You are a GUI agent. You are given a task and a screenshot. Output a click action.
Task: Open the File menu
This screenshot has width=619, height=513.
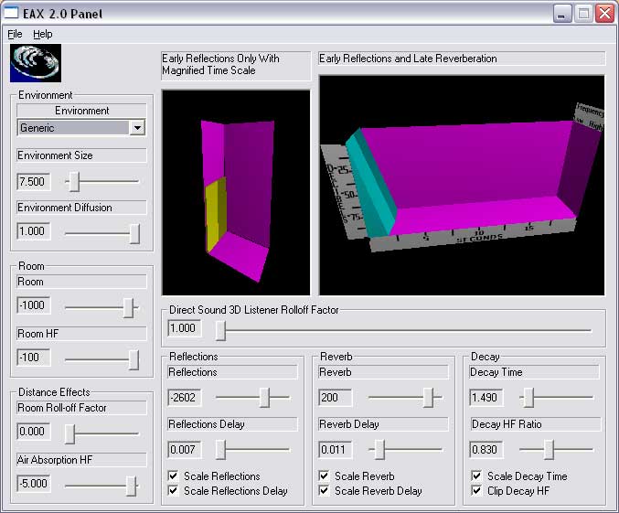(15, 35)
